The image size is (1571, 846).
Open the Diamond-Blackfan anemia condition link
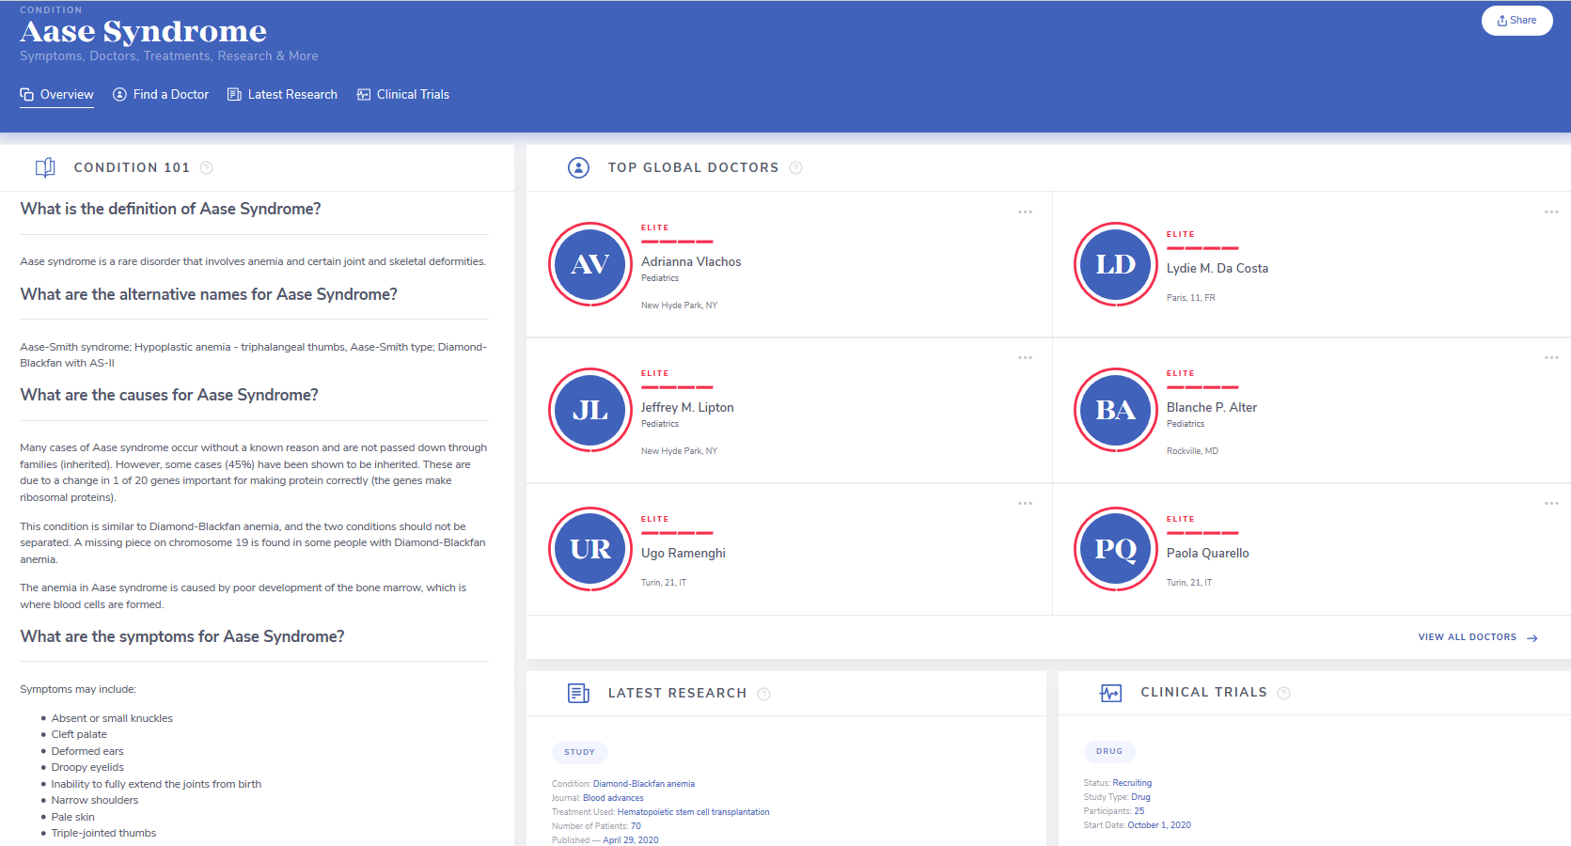point(643,784)
